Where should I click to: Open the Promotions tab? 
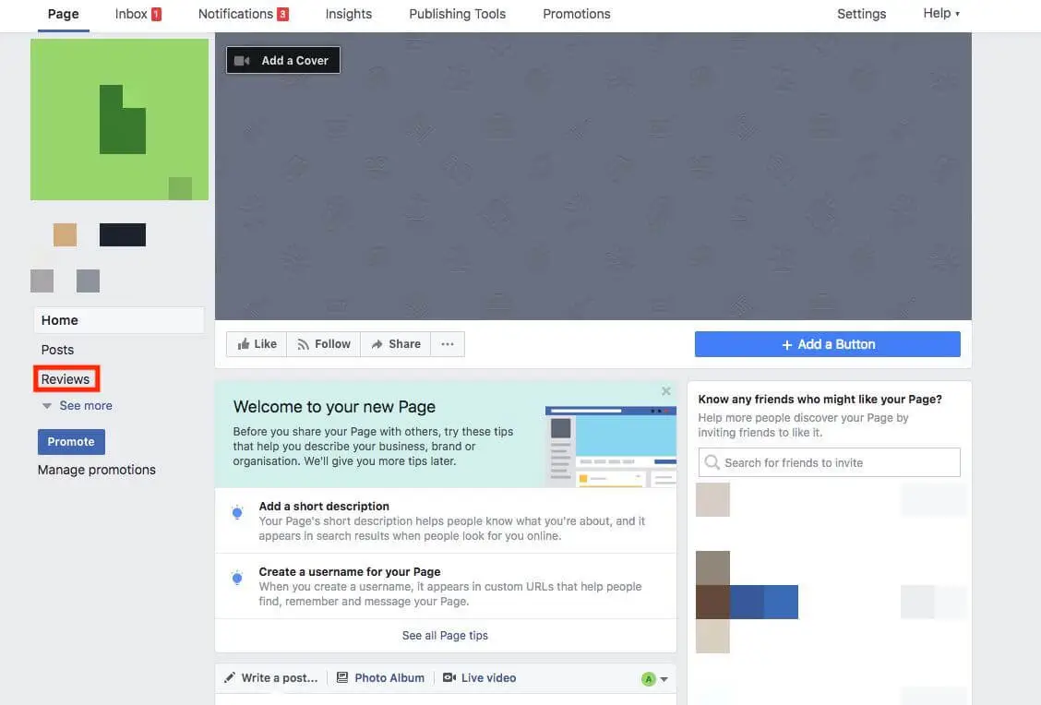[576, 14]
